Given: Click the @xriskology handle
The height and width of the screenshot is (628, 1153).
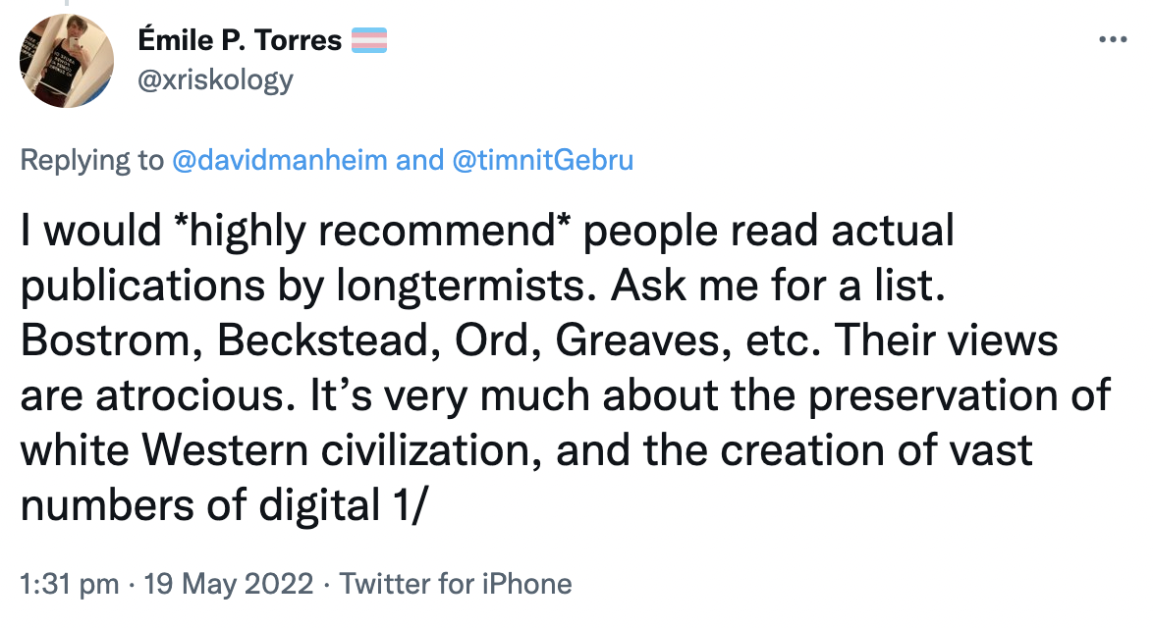Looking at the screenshot, I should [x=216, y=78].
